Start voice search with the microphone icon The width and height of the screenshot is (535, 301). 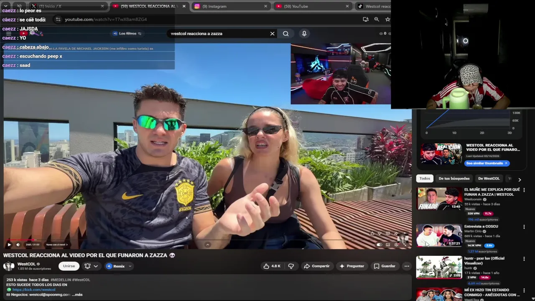[304, 33]
